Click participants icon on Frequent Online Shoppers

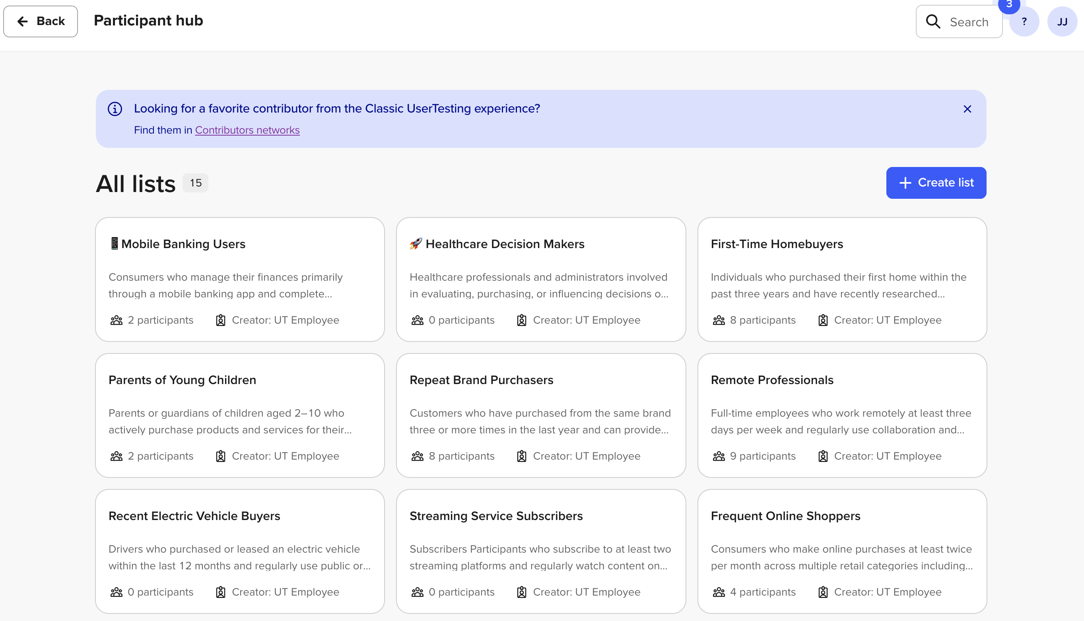click(719, 592)
